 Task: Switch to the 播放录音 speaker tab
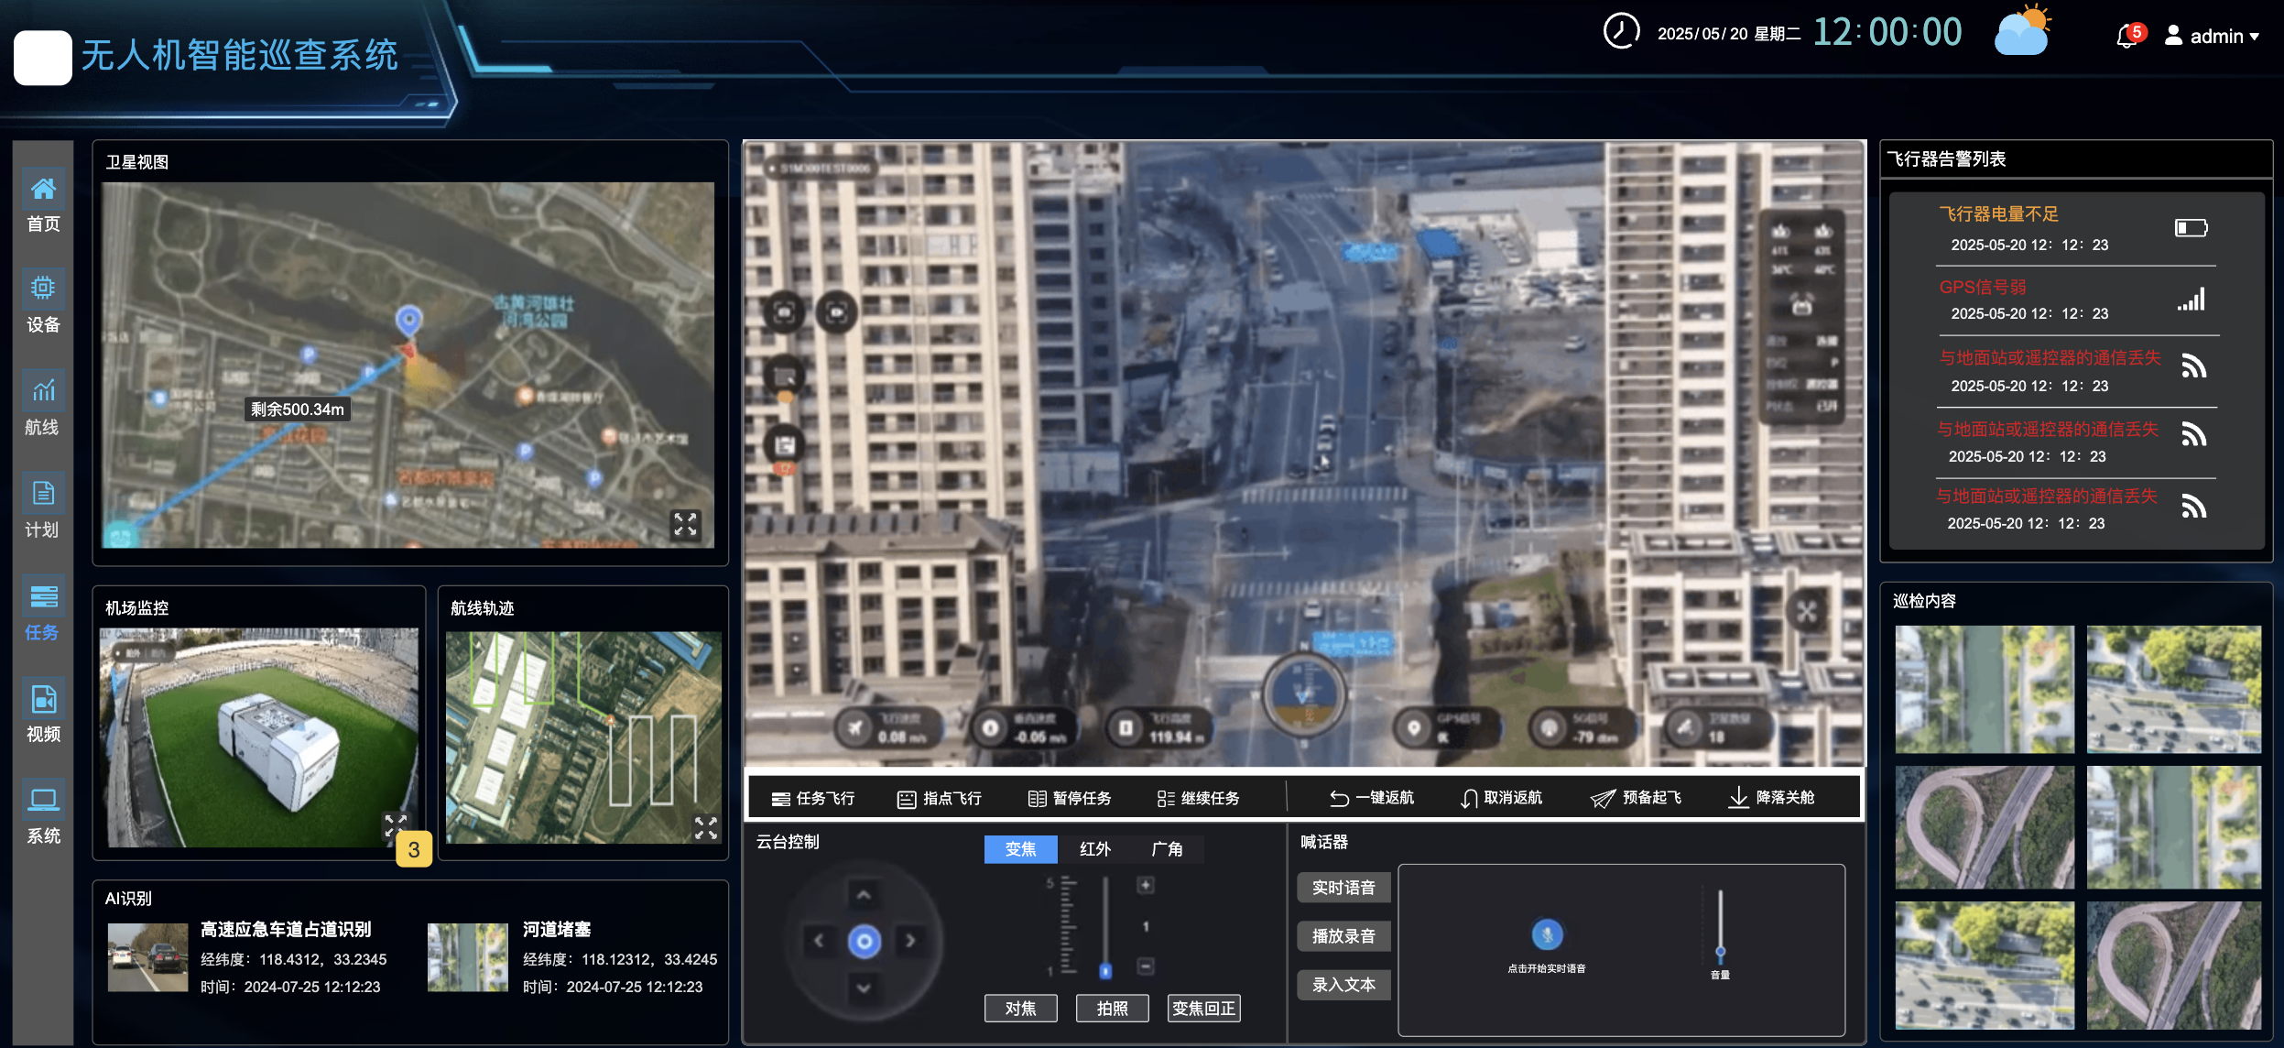coord(1343,936)
